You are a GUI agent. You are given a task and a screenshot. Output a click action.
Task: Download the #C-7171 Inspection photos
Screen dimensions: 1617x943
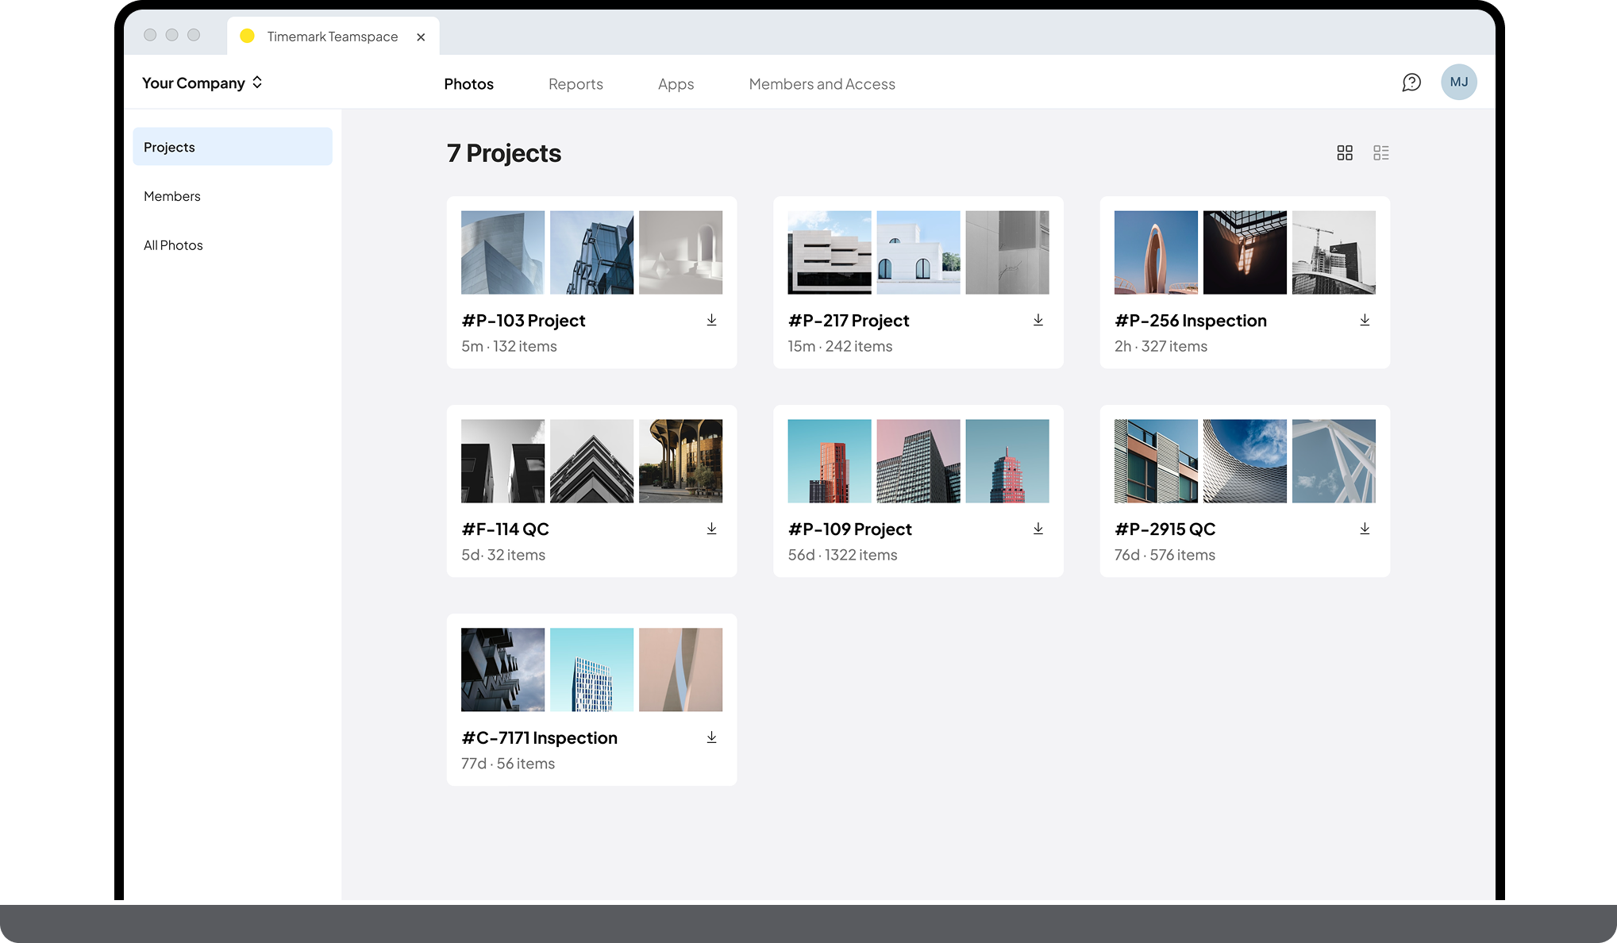point(712,737)
